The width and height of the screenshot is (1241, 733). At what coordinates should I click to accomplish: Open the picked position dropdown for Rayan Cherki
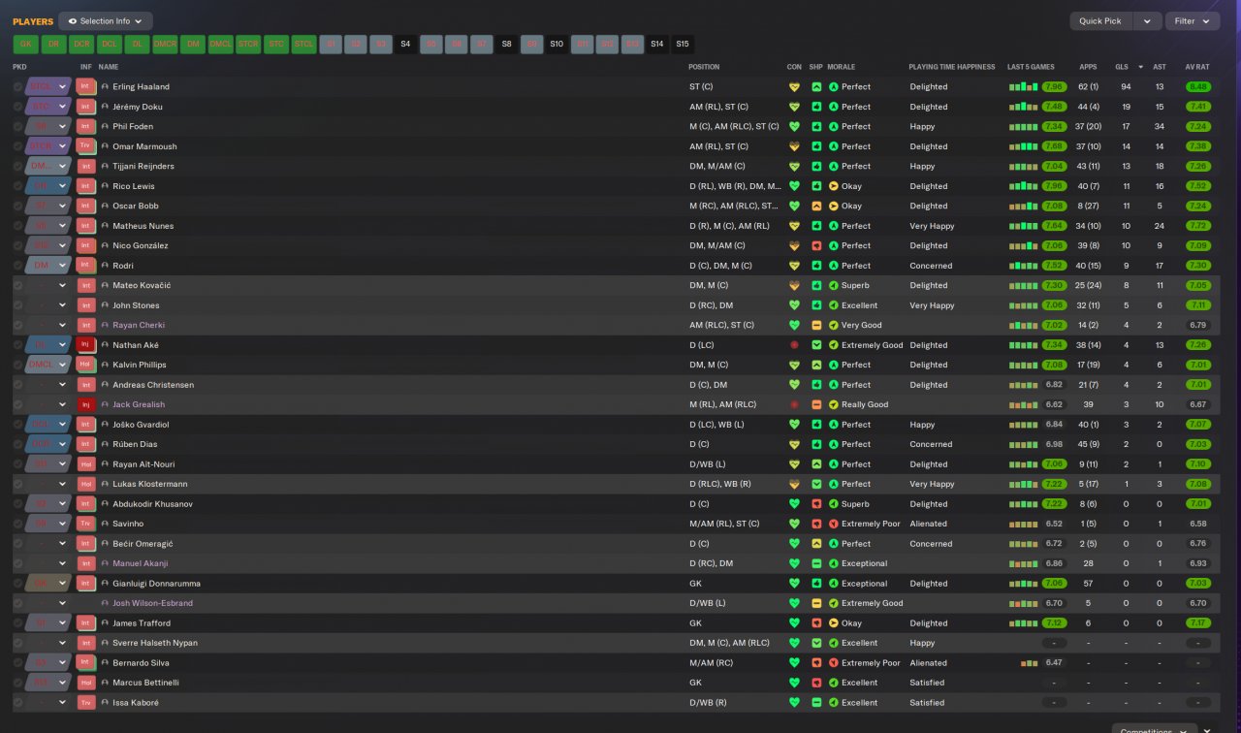coord(48,325)
